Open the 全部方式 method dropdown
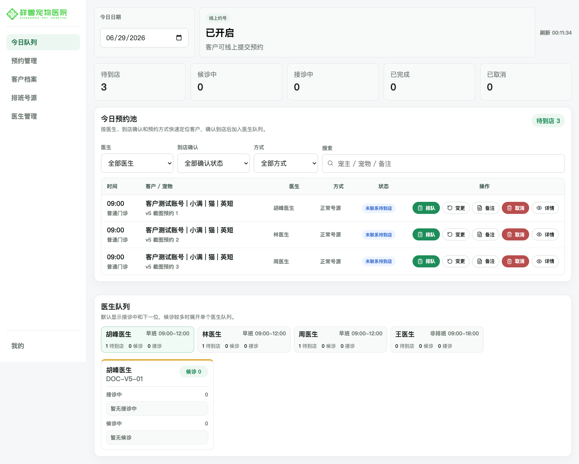This screenshot has width=579, height=464. coord(286,163)
